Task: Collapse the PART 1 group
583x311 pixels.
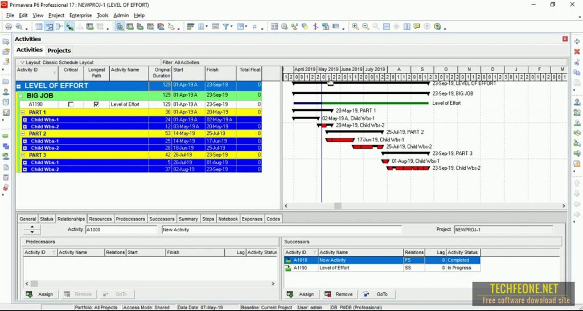Action: point(23,112)
